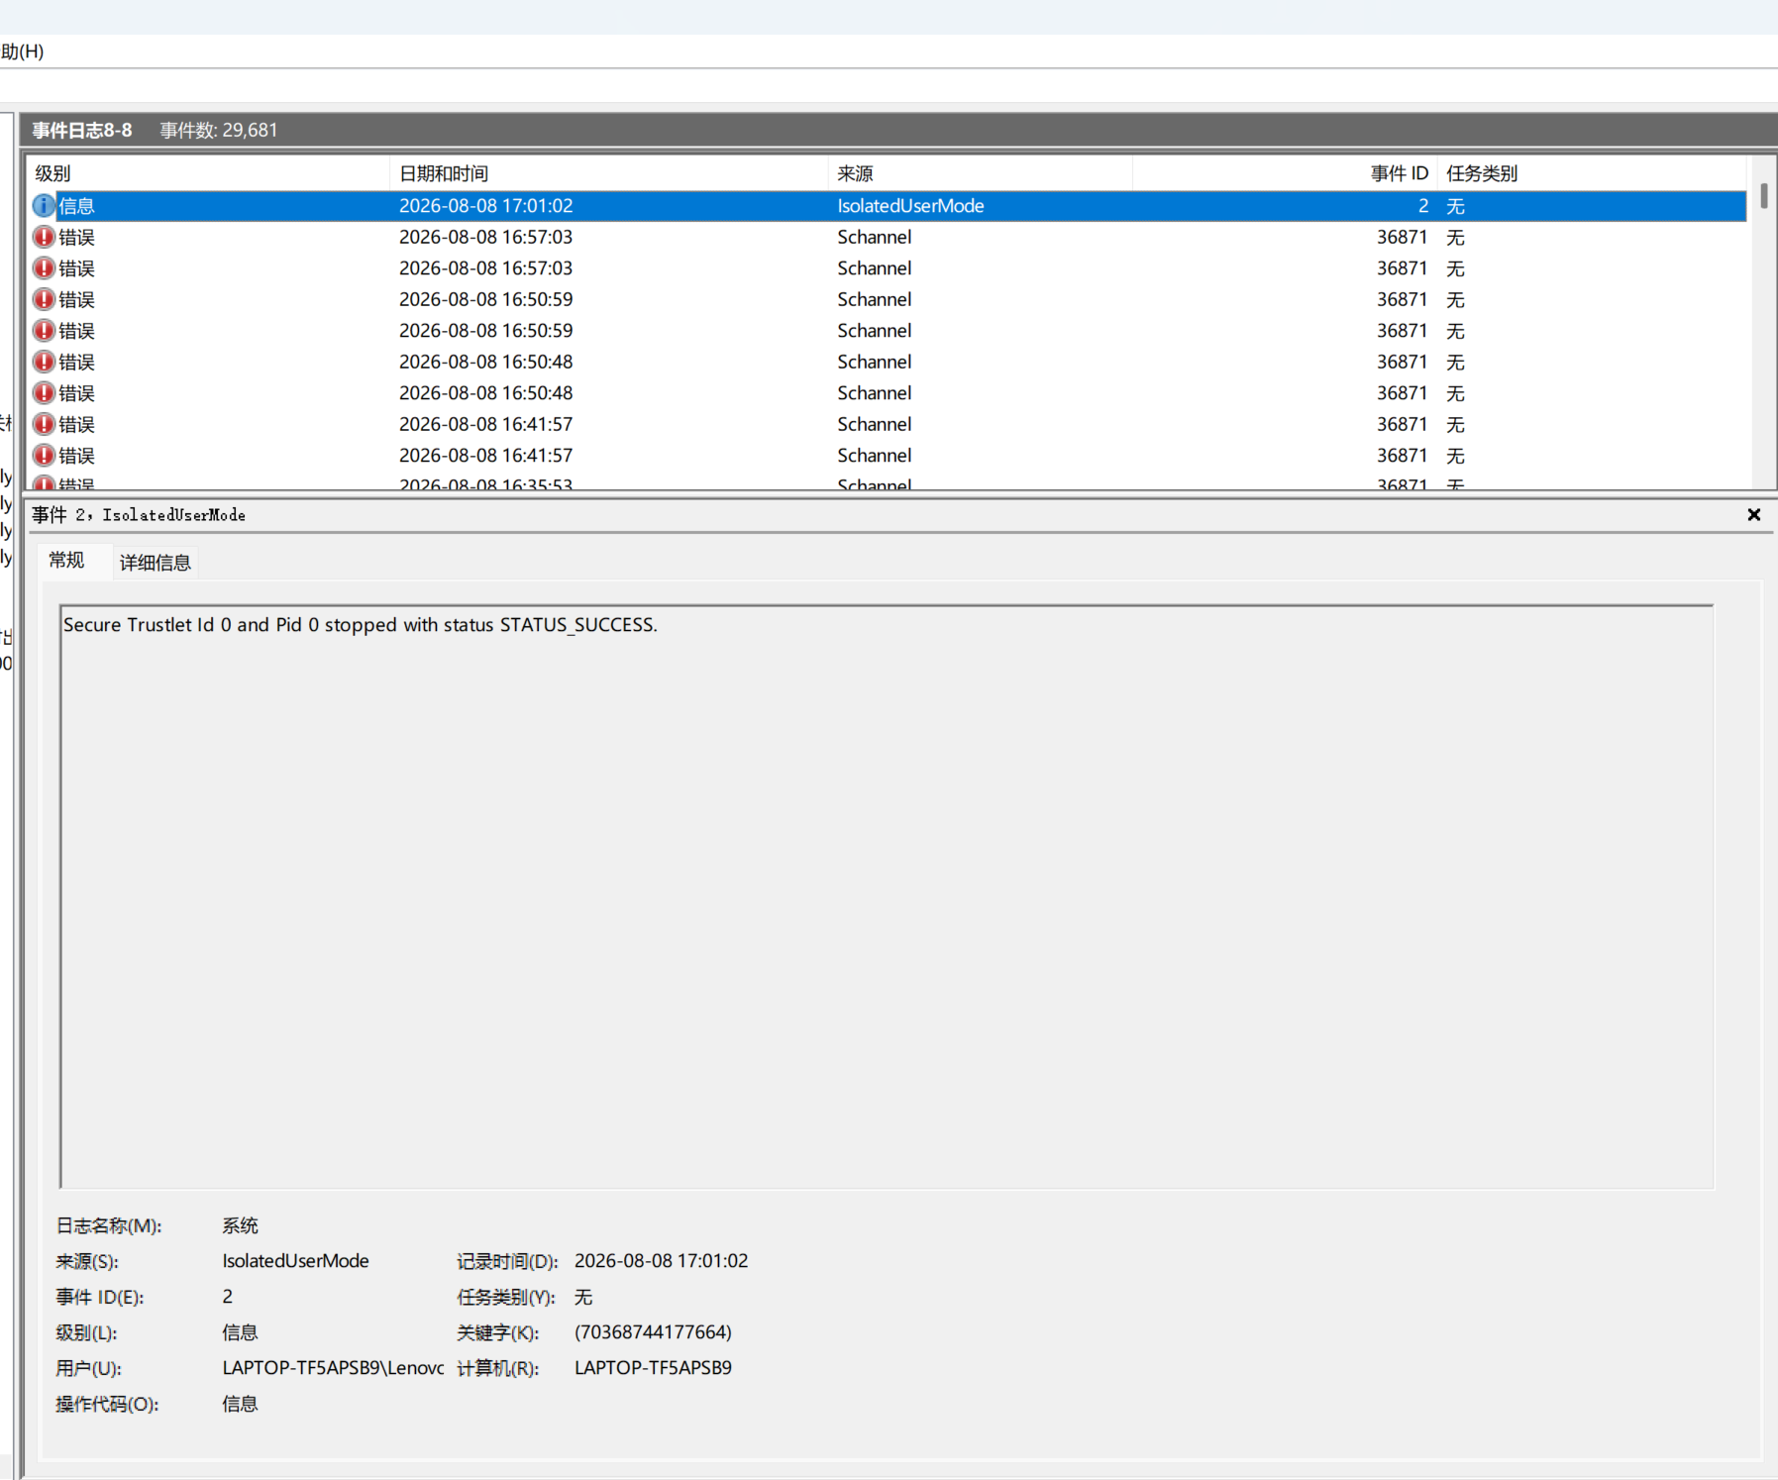Click the 事件 ID(E) value 2 in details

tap(228, 1297)
